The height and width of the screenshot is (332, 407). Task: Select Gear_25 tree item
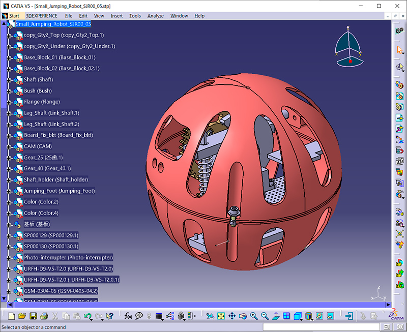pyautogui.click(x=43, y=158)
